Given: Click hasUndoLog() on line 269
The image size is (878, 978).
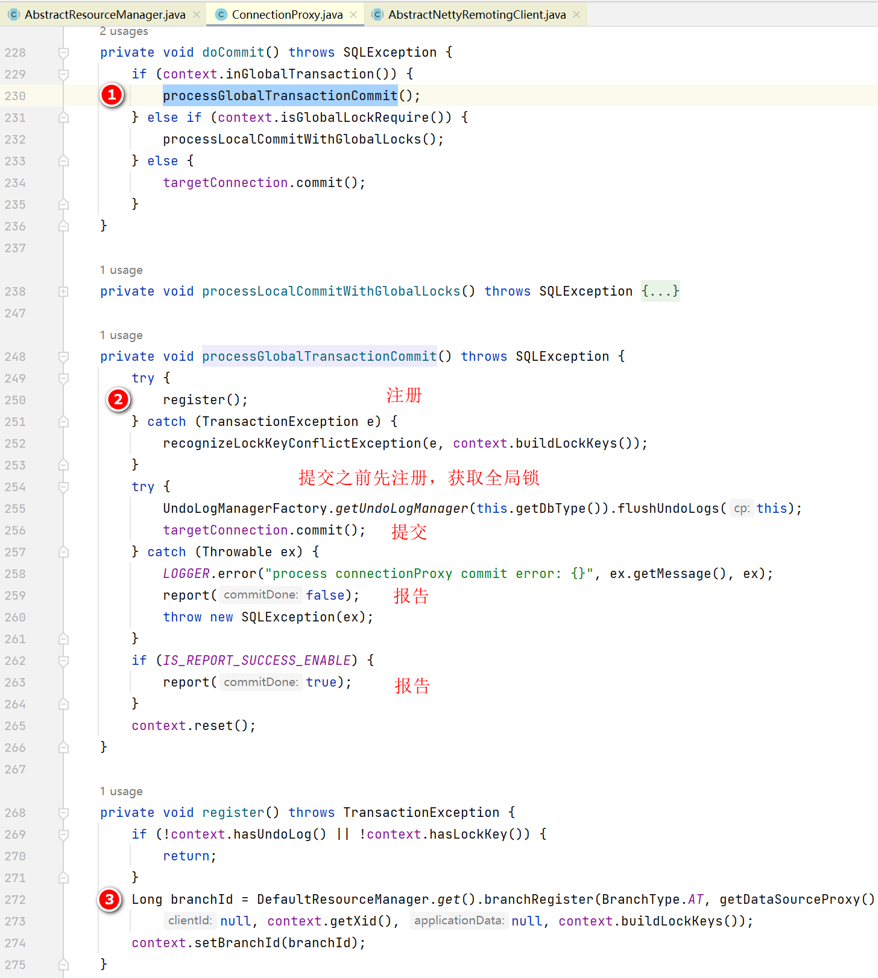Looking at the screenshot, I should 280,834.
